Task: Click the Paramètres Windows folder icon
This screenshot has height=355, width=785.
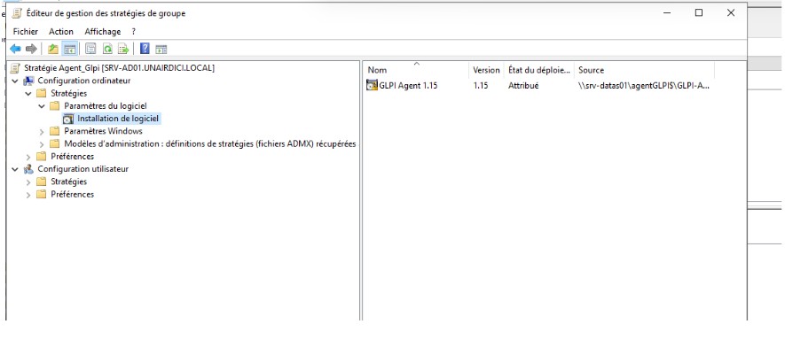Action: click(x=55, y=132)
